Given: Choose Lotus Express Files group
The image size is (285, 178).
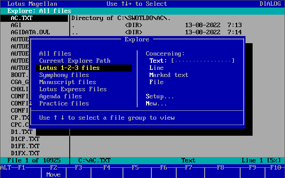Looking at the screenshot, I should (73, 89).
